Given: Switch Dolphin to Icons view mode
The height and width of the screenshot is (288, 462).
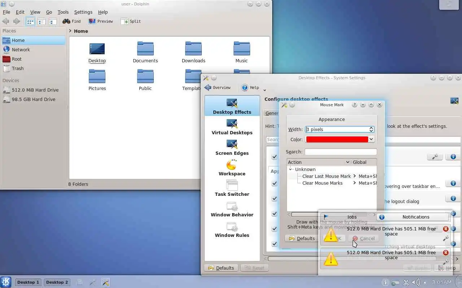Looking at the screenshot, I should pos(30,22).
